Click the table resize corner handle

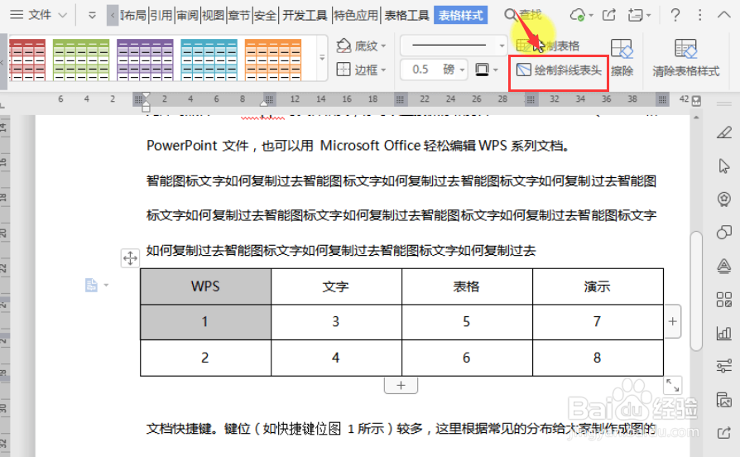672,385
